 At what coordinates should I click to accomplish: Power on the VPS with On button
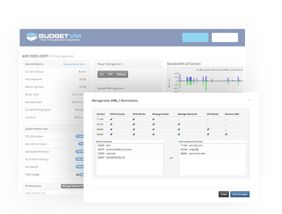pos(102,74)
